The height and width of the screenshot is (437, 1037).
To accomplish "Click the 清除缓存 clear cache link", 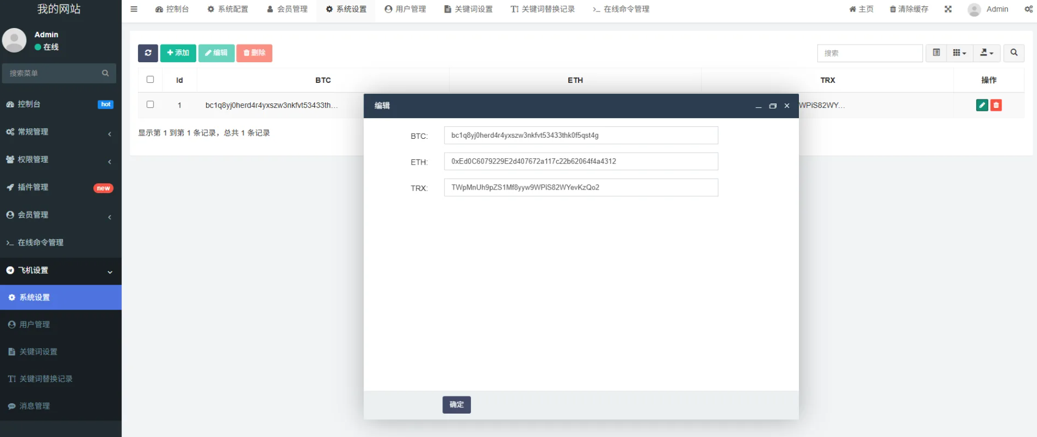I will [x=909, y=9].
